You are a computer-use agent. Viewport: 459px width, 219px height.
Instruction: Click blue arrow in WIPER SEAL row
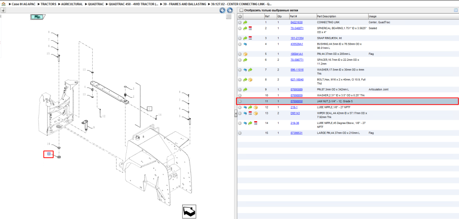click(x=245, y=113)
